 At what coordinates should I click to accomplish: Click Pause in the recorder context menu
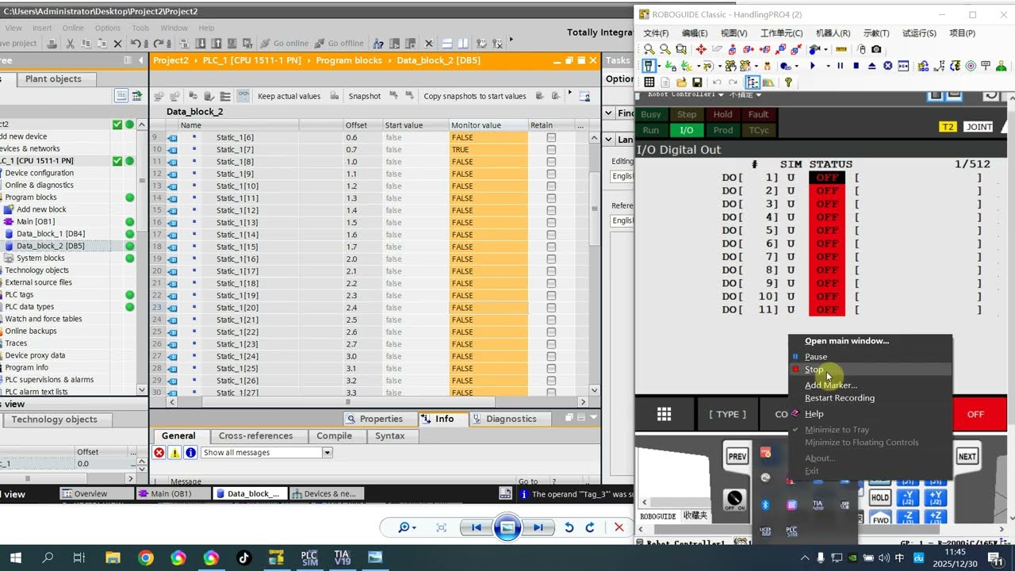(816, 357)
